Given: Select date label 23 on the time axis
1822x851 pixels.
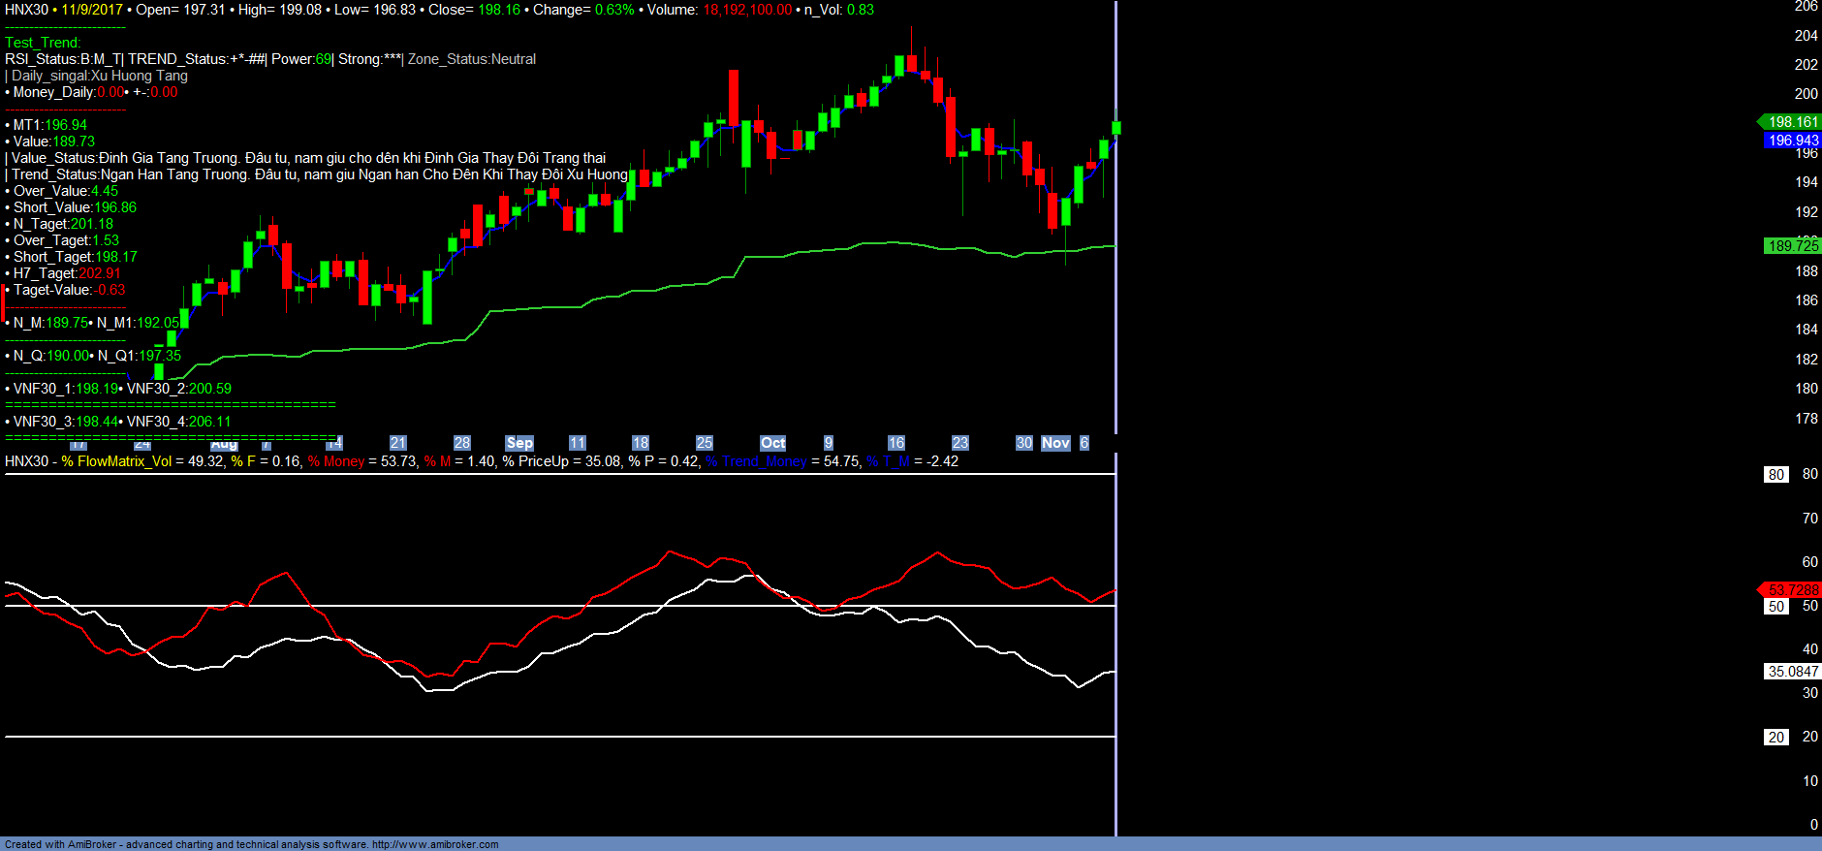Looking at the screenshot, I should coord(959,443).
